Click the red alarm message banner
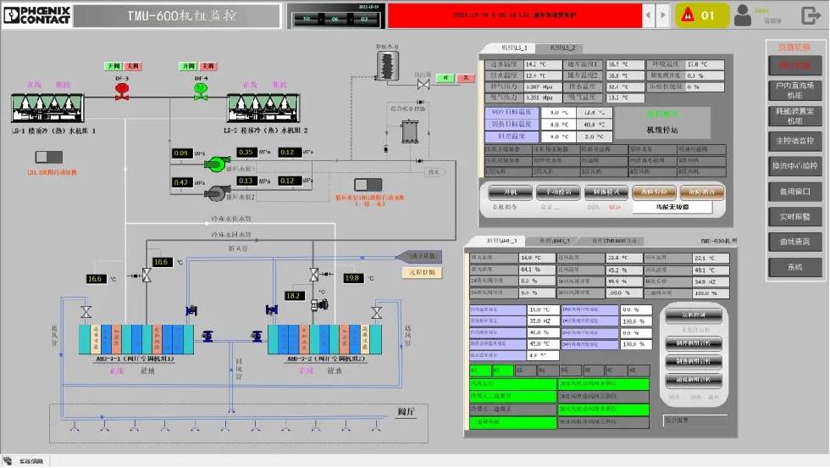The width and height of the screenshot is (830, 468). [x=515, y=15]
